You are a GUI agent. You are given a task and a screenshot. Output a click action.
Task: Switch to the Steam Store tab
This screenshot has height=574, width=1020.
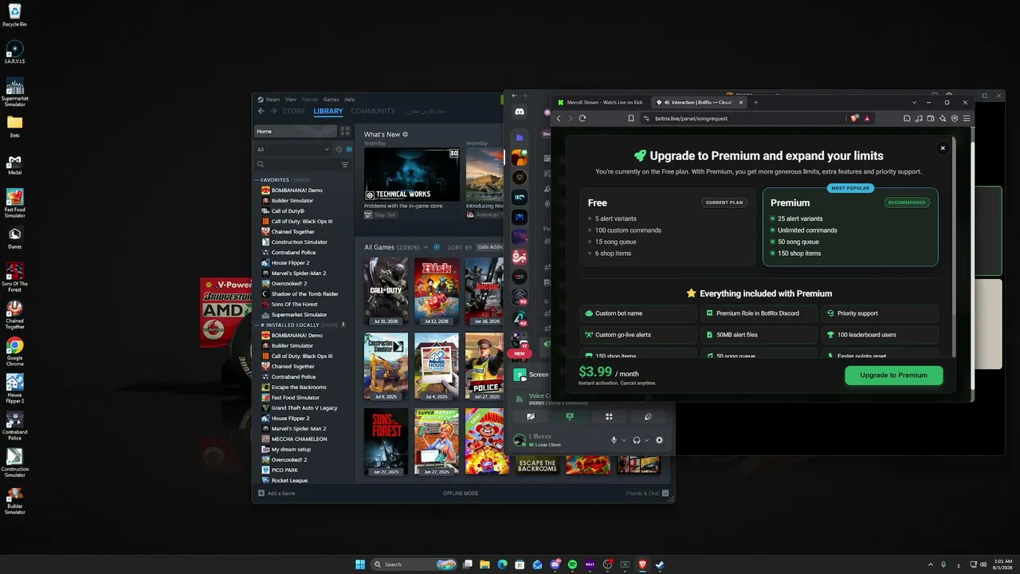click(293, 112)
